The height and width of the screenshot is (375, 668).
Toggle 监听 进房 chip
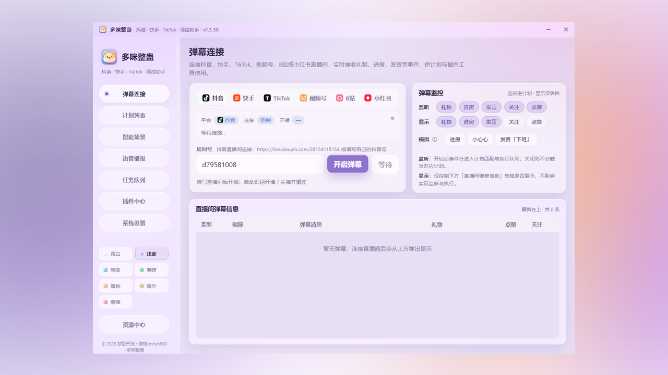point(469,107)
